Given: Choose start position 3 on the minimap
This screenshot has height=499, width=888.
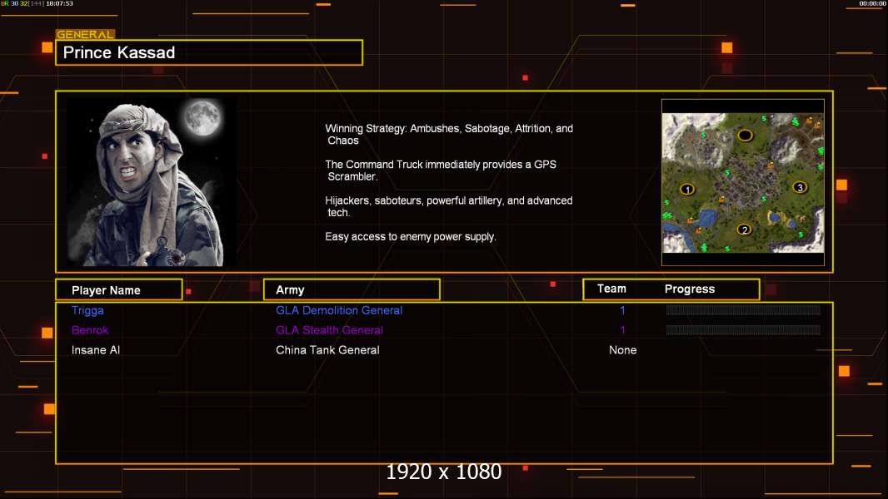Looking at the screenshot, I should [x=799, y=187].
